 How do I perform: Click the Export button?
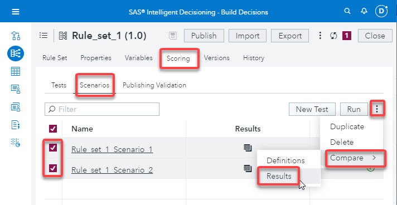click(290, 36)
